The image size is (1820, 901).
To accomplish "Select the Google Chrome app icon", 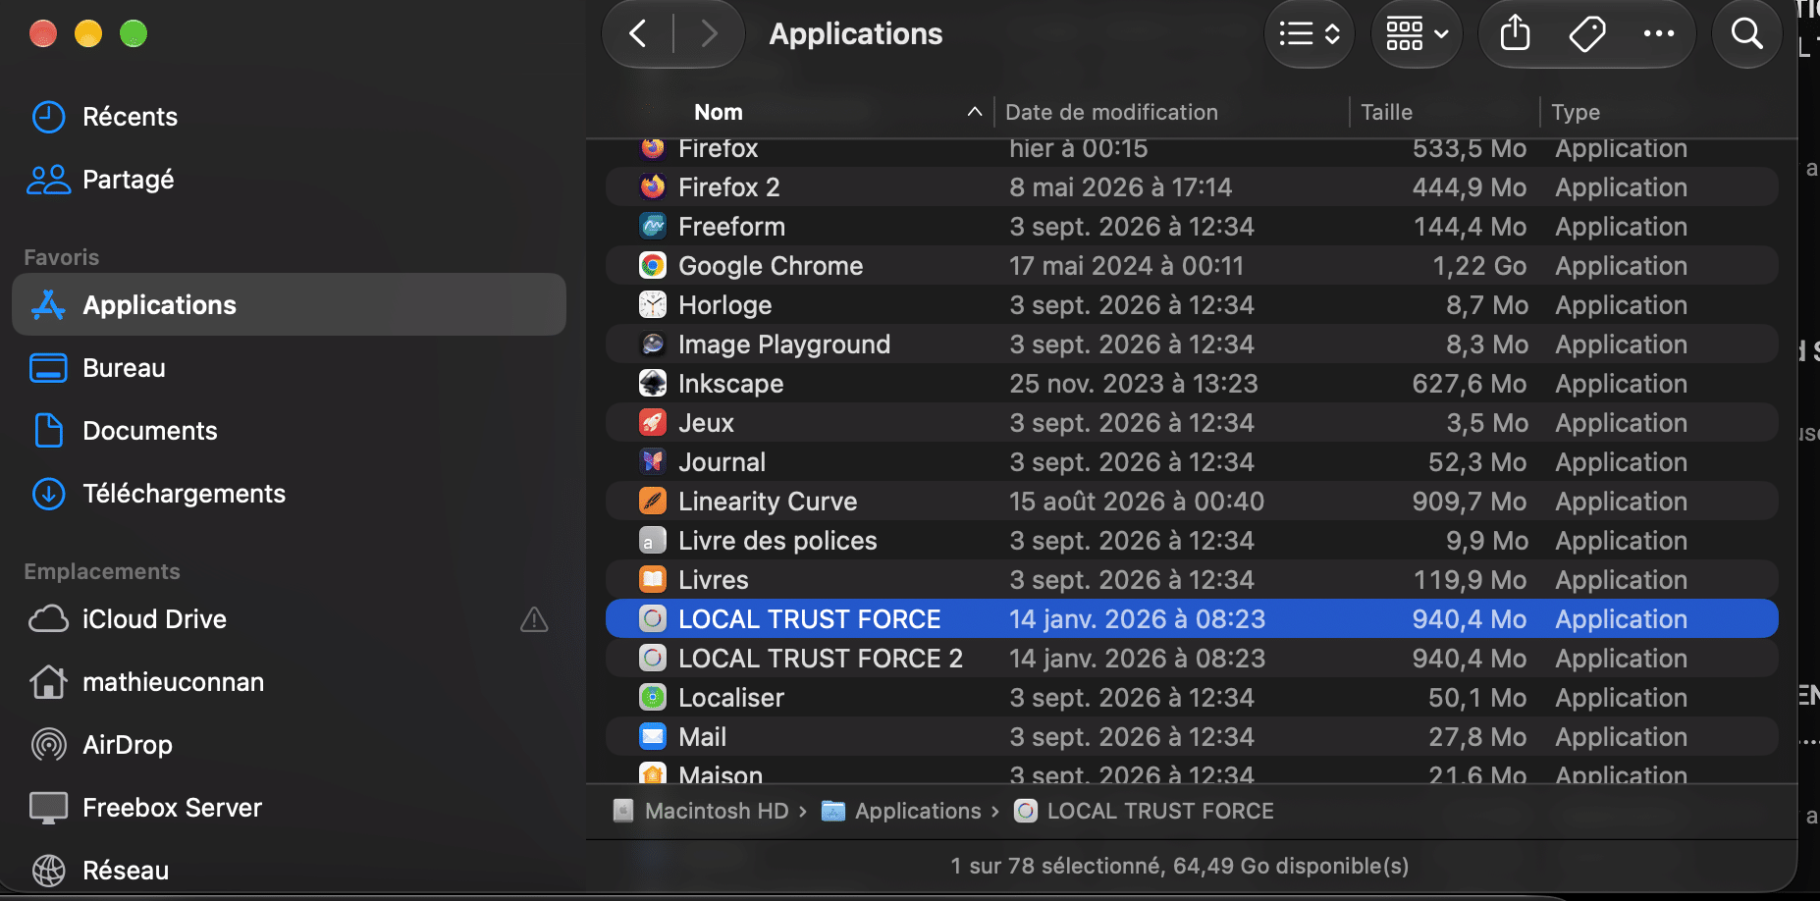I will point(653,265).
